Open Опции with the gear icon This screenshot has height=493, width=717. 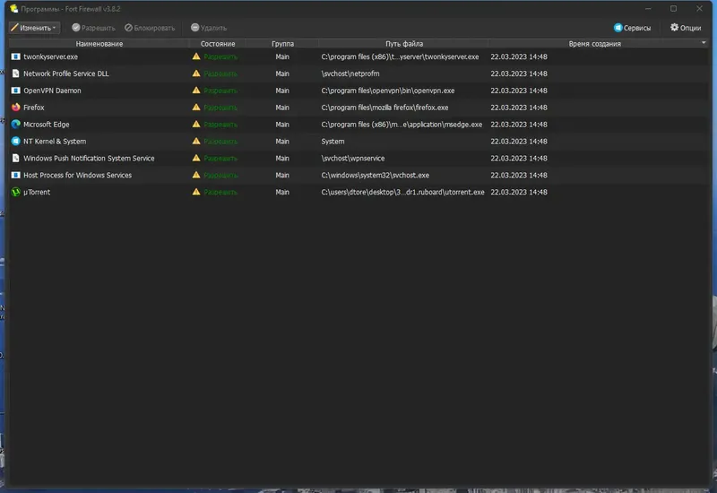686,28
